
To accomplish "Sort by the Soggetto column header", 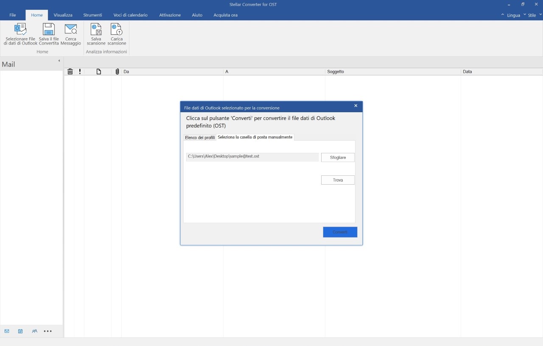I will click(393, 72).
